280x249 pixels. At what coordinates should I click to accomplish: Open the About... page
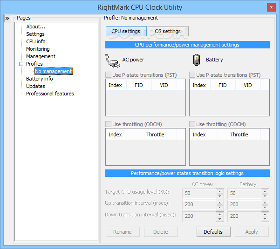click(x=36, y=27)
